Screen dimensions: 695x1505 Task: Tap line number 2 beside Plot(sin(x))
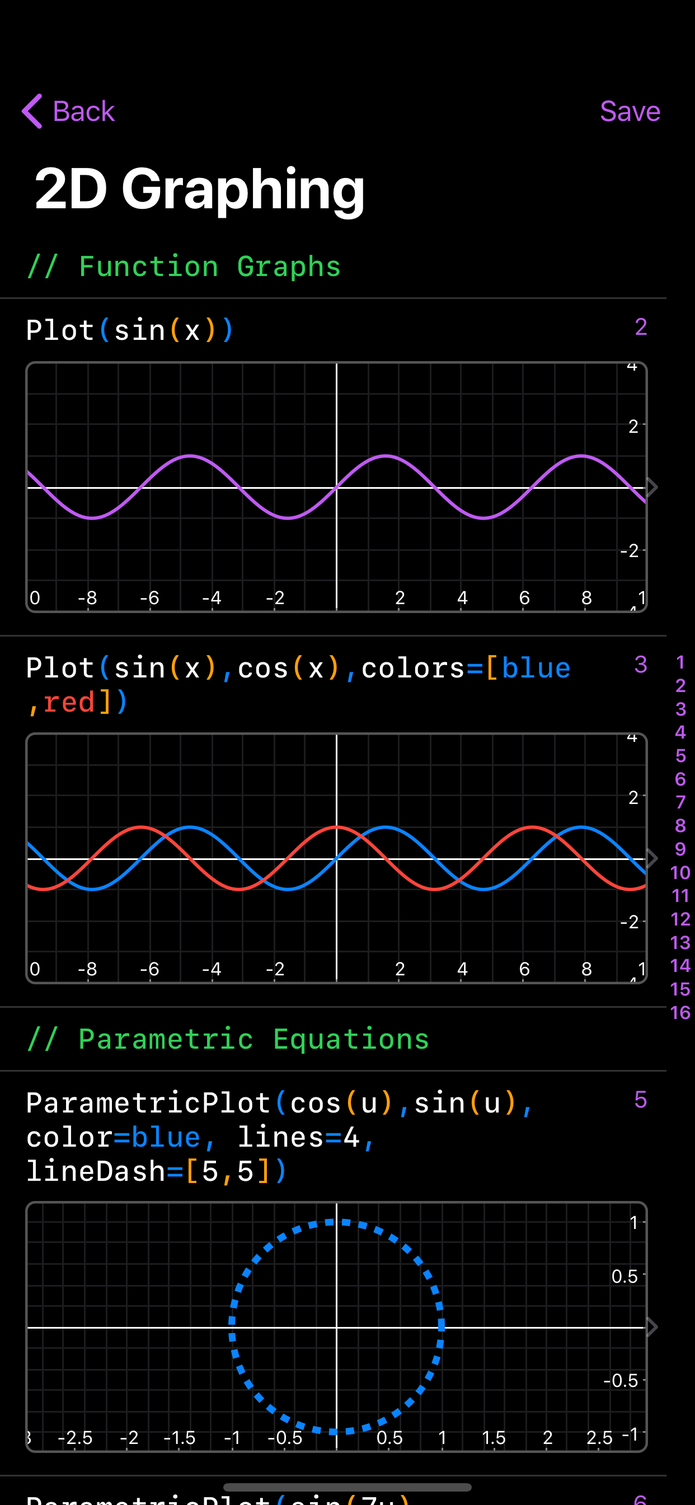(641, 326)
